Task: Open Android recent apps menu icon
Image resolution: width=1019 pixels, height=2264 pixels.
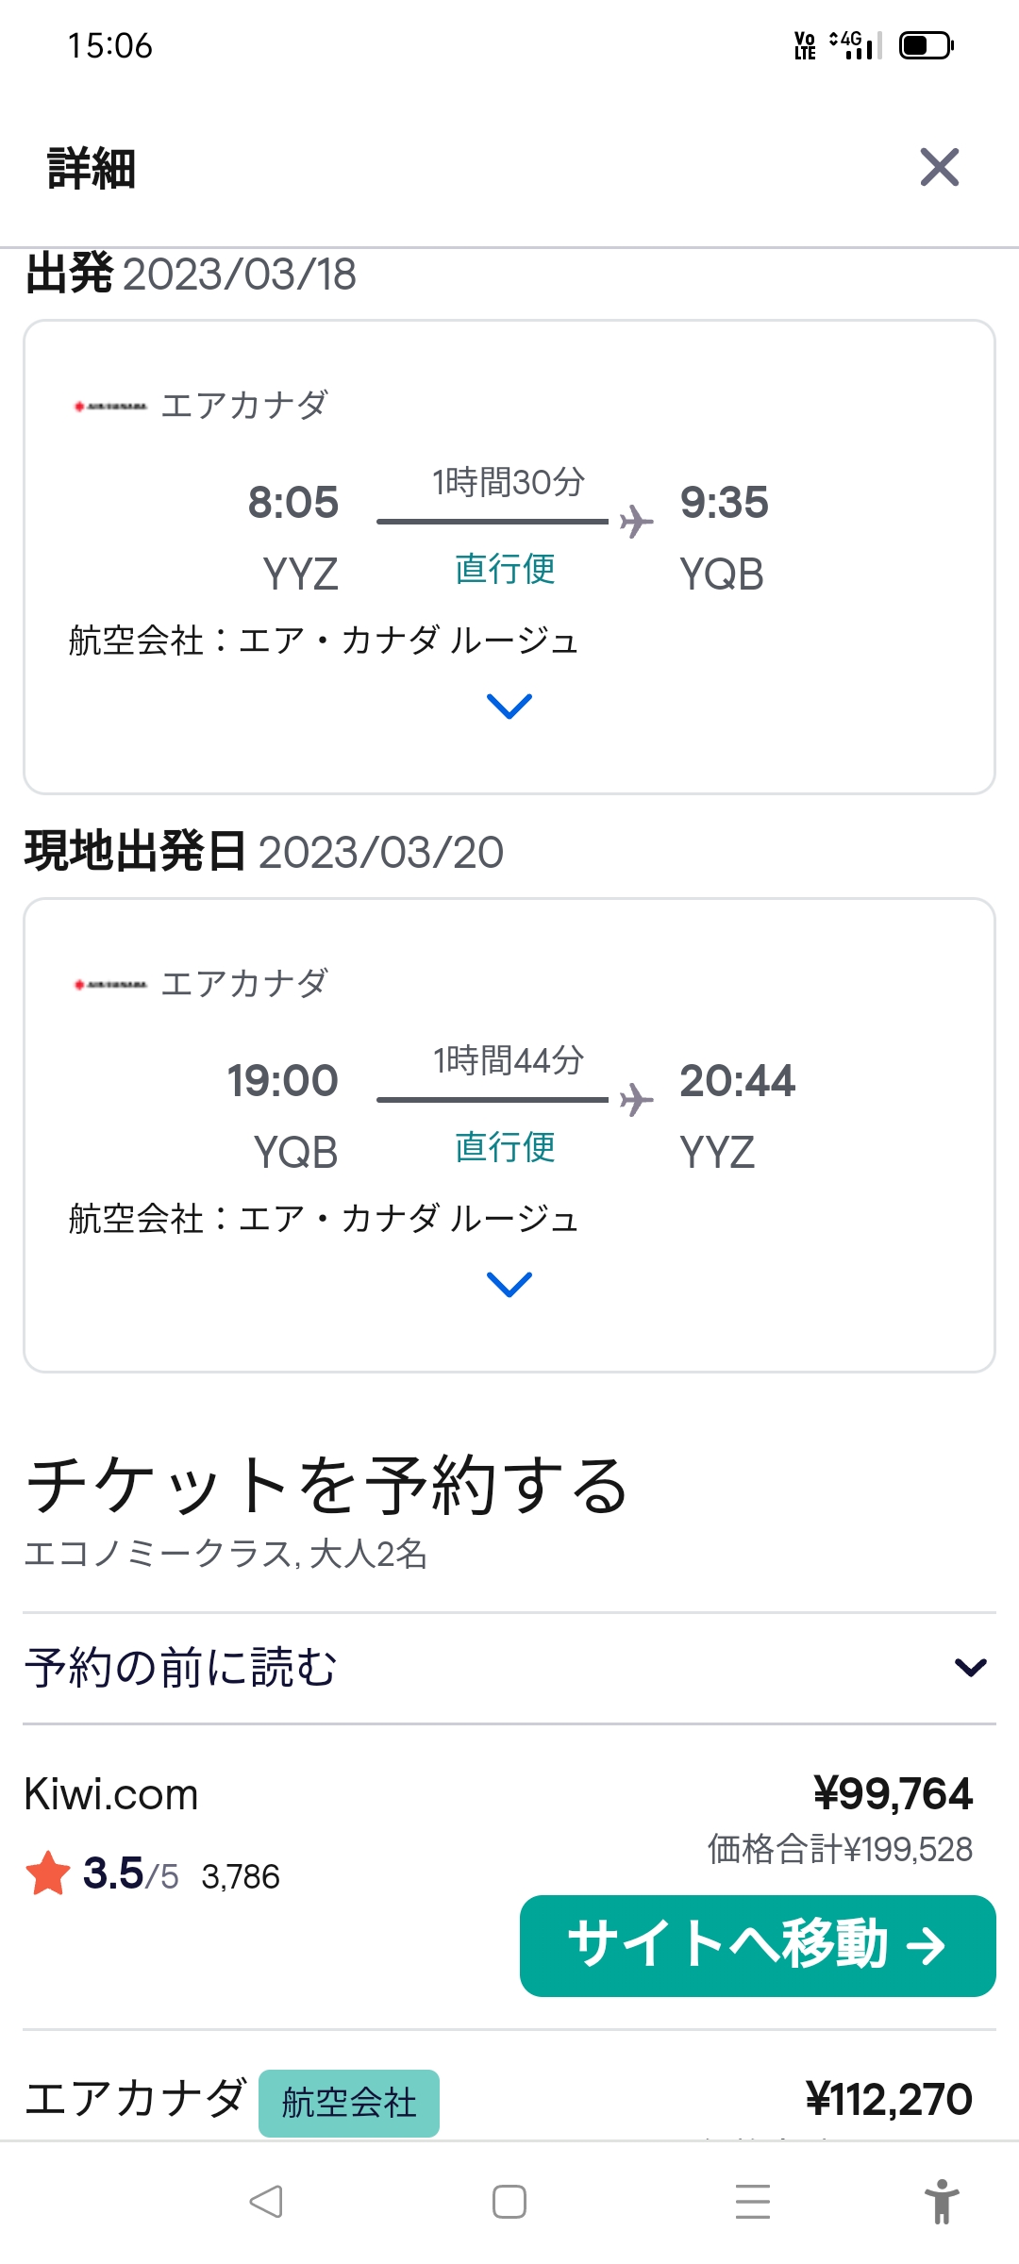Action: click(x=752, y=2202)
